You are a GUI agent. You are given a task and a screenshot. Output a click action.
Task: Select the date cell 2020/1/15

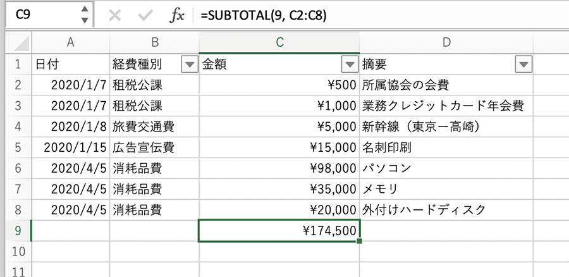70,147
